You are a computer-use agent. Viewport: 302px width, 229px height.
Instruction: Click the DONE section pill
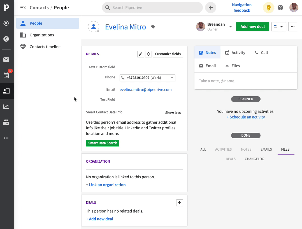tap(246, 135)
